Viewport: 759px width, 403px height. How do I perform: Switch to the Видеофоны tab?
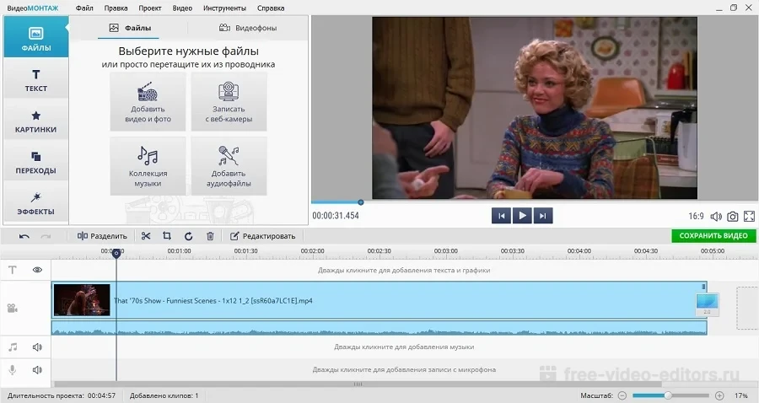[248, 28]
